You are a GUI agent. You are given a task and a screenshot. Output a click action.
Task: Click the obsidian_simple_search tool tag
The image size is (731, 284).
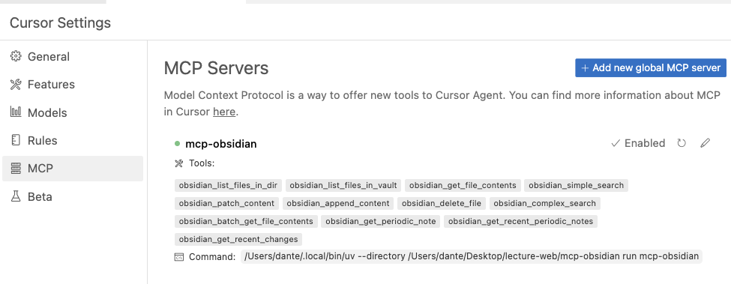click(x=577, y=185)
